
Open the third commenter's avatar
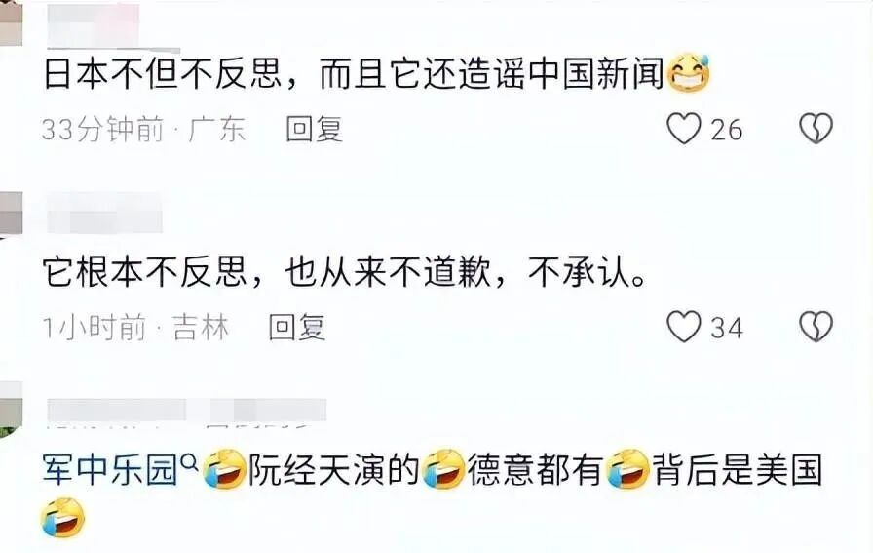coord(11,410)
